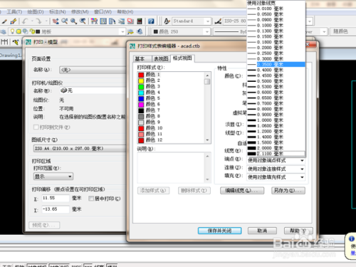
Task: Click the 帮助 button in the style editor
Action: tap(298, 231)
